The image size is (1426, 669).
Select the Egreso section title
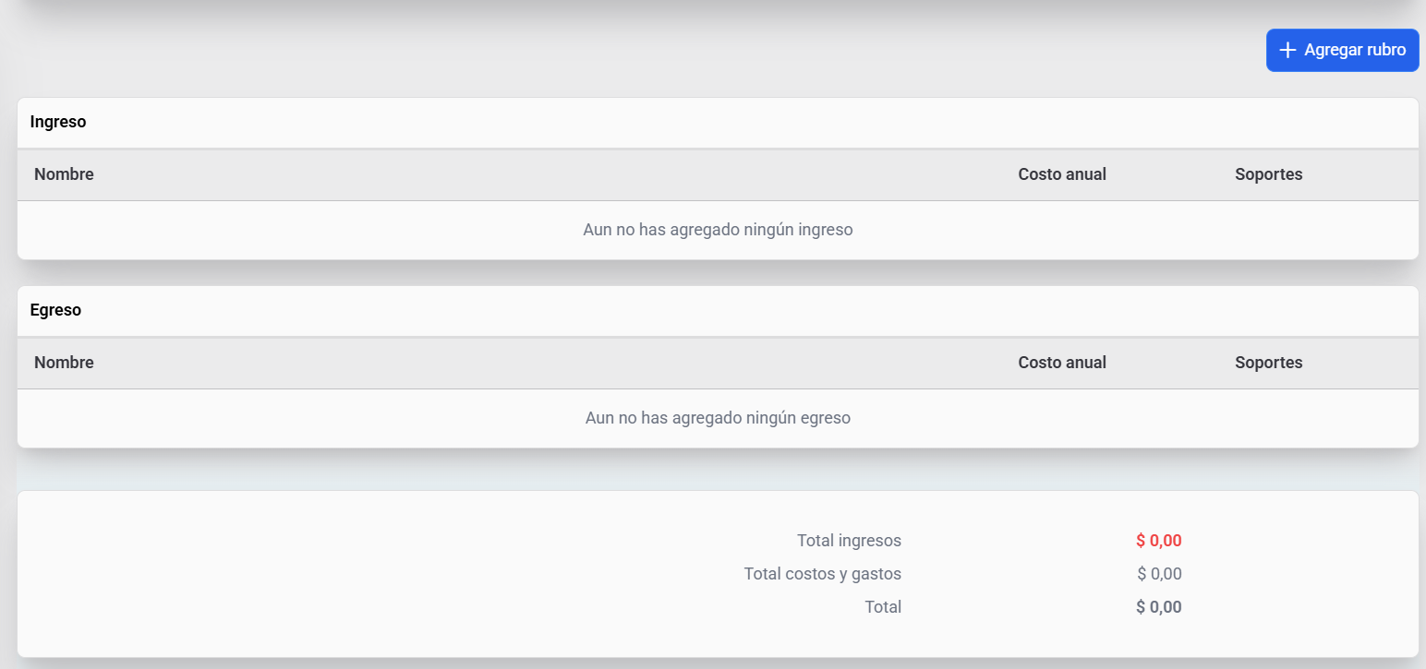point(55,310)
